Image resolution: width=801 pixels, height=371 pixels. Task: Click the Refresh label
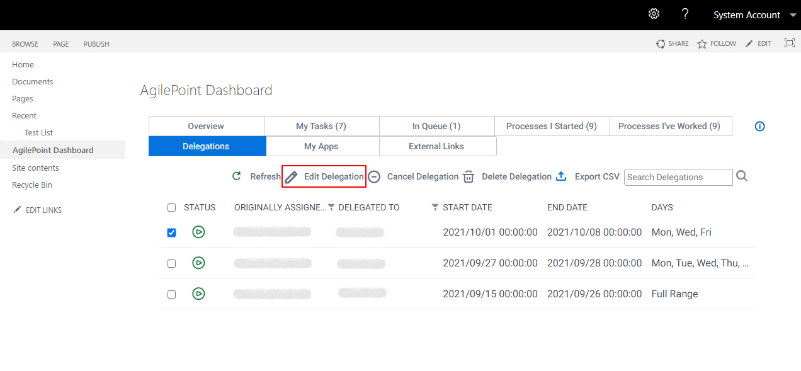coord(265,177)
